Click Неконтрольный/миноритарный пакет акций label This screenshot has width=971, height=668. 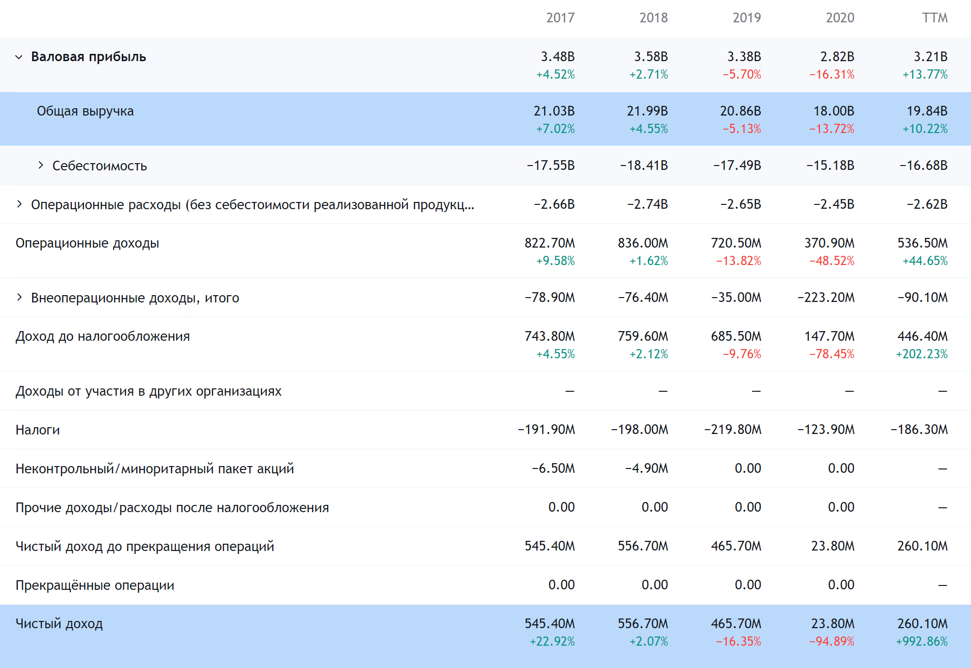click(155, 468)
